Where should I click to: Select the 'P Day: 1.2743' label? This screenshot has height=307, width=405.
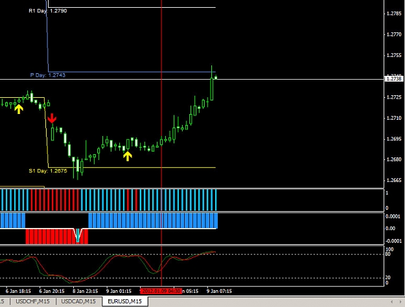click(x=48, y=75)
